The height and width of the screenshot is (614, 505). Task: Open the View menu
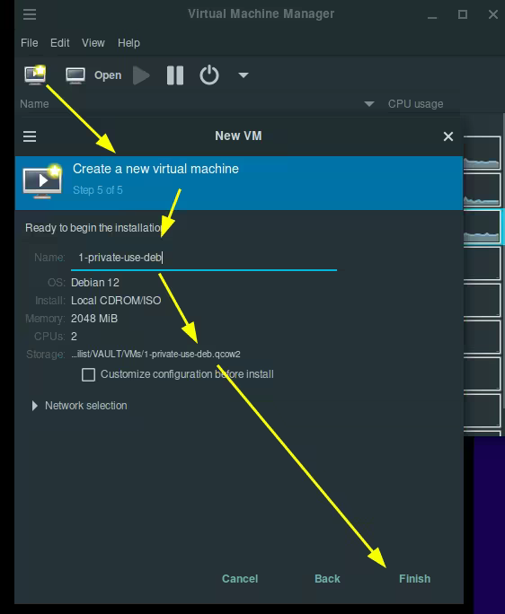(93, 43)
